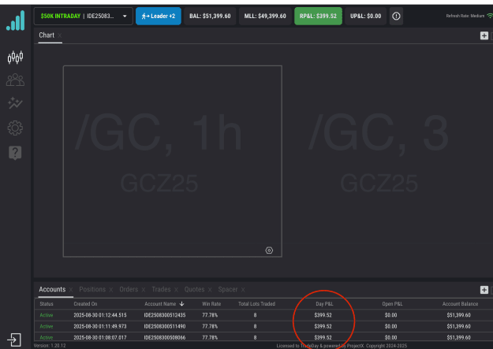Switch to the Spacer tab
Viewport: 493px width, 349px height.
coord(228,289)
